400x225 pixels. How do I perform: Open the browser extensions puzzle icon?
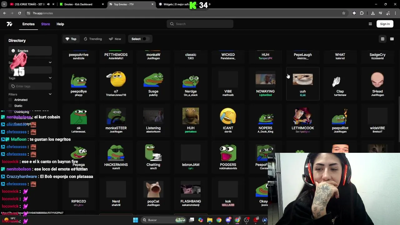click(x=362, y=13)
